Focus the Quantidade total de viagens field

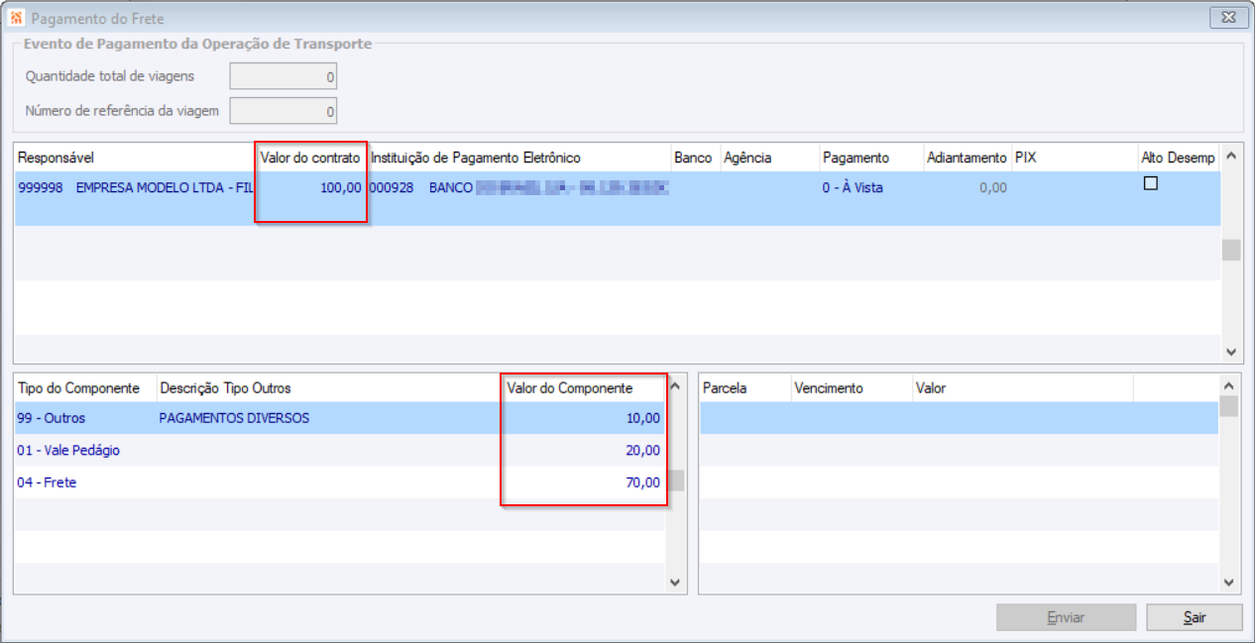point(284,76)
